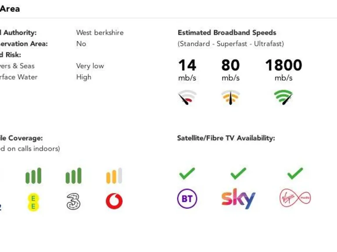Click the green checkmark above BT
Image resolution: width=337 pixels, height=252 pixels.
[x=187, y=174]
